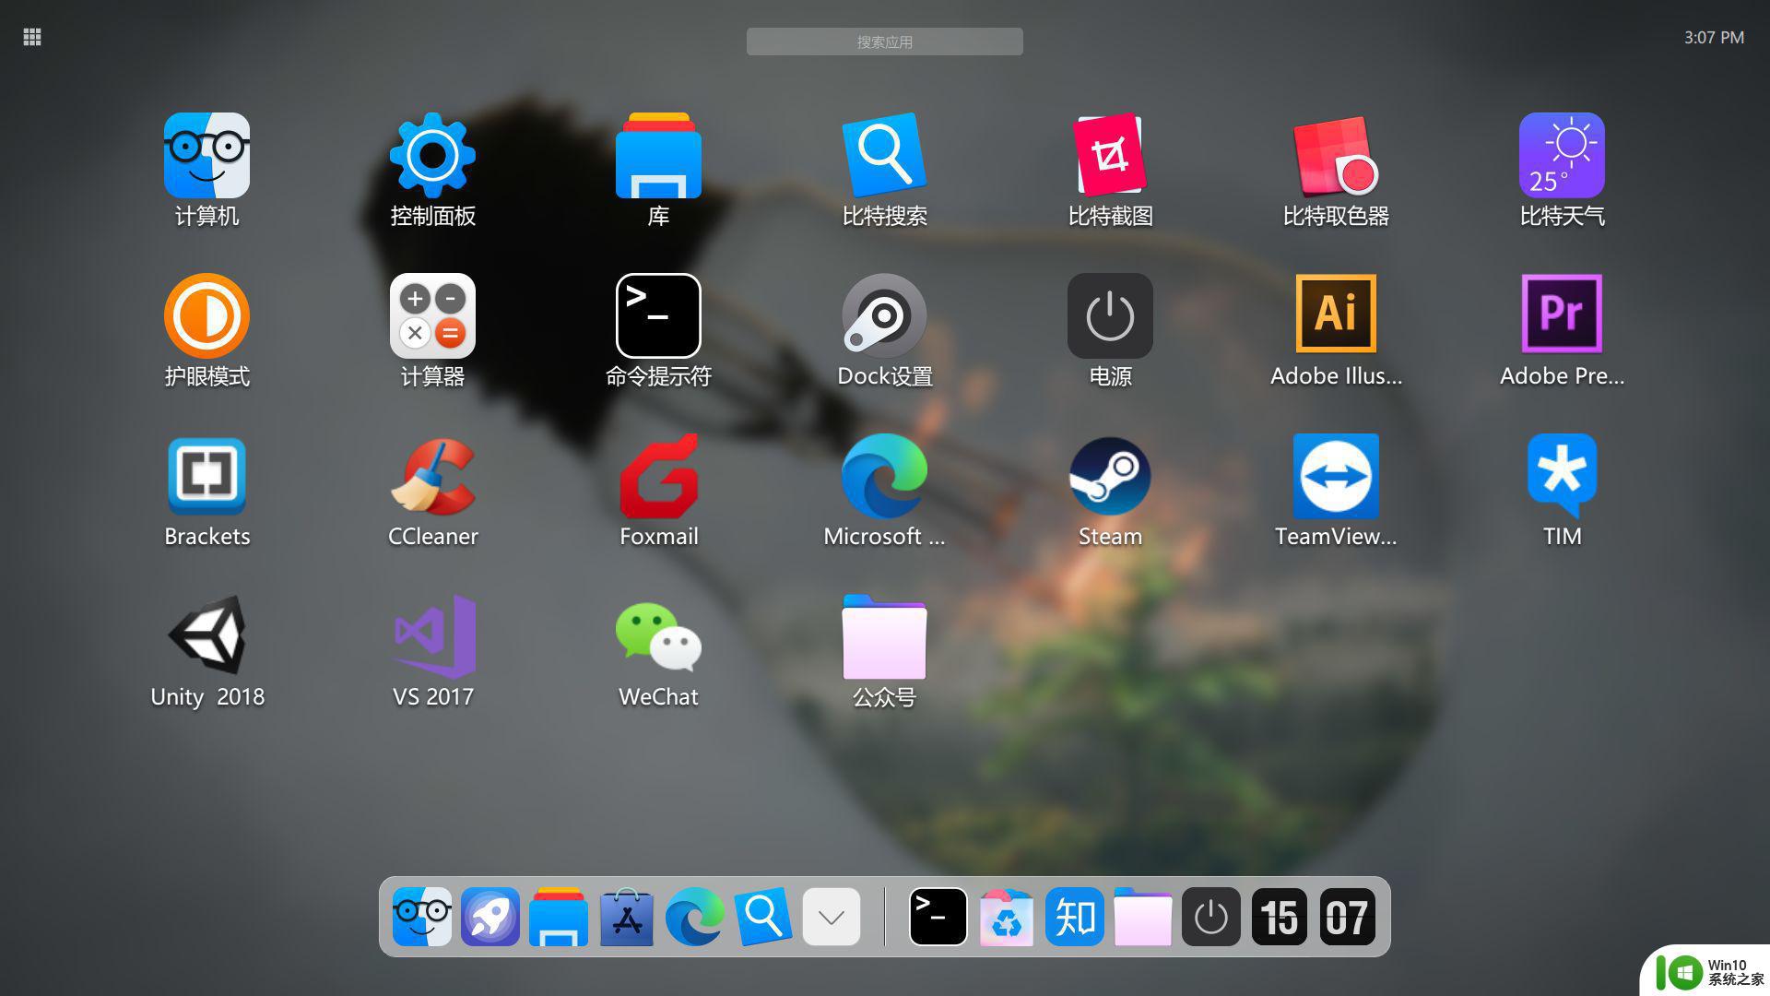Image resolution: width=1770 pixels, height=996 pixels.
Task: Click 搜索应用 search input field
Action: click(884, 41)
